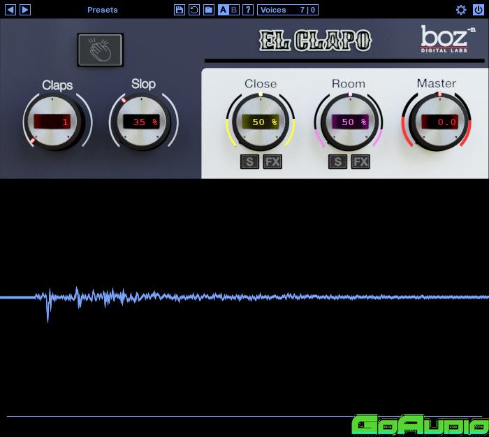
Task: Solo the Room channel with S
Action: click(337, 162)
